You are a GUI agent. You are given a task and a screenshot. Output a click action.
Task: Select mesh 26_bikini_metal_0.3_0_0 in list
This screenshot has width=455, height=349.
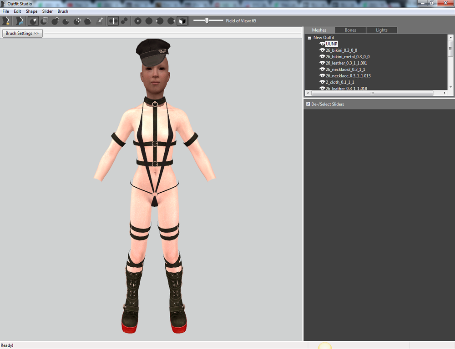[348, 57]
